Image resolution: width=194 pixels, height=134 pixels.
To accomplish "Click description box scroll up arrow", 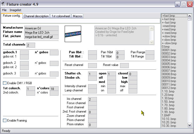I will (x=152, y=28).
